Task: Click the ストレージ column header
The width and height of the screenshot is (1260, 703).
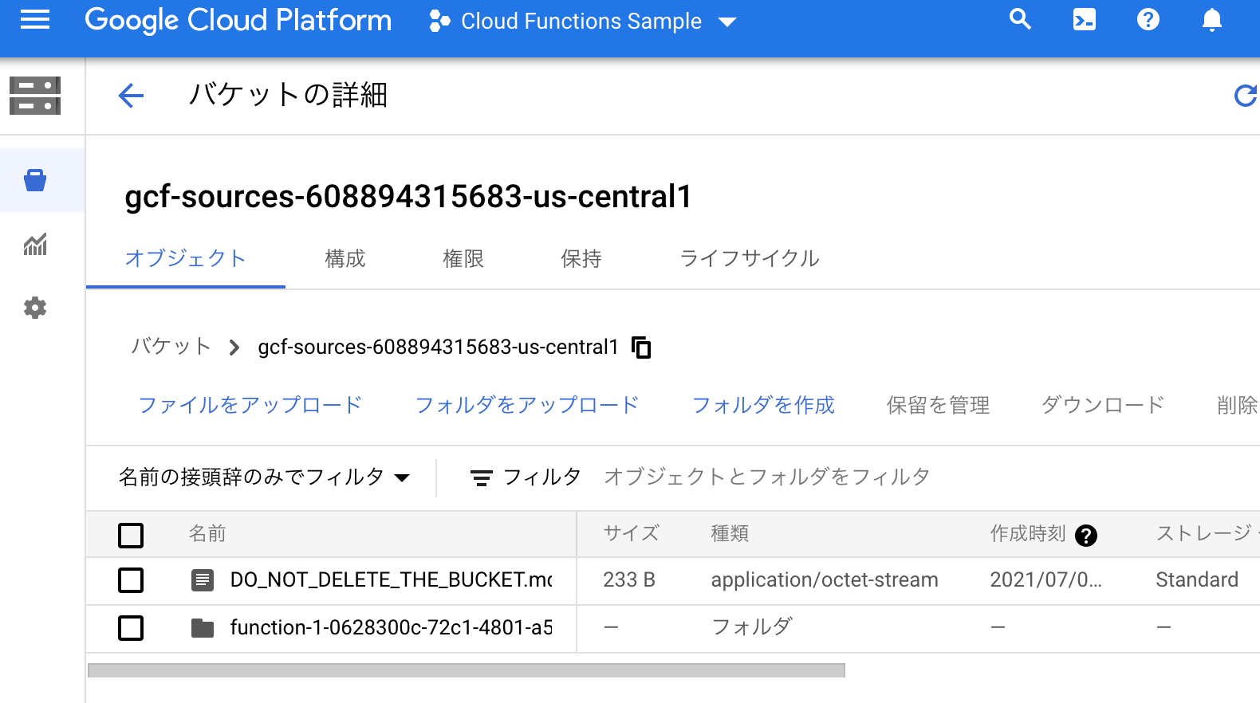Action: click(x=1207, y=533)
